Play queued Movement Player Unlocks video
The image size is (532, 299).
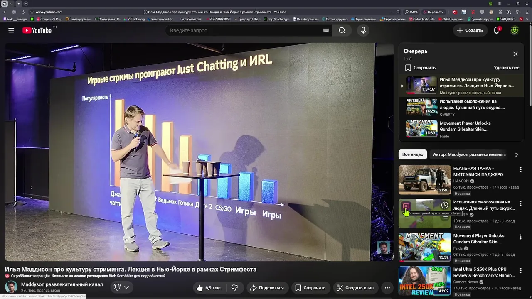[421, 129]
